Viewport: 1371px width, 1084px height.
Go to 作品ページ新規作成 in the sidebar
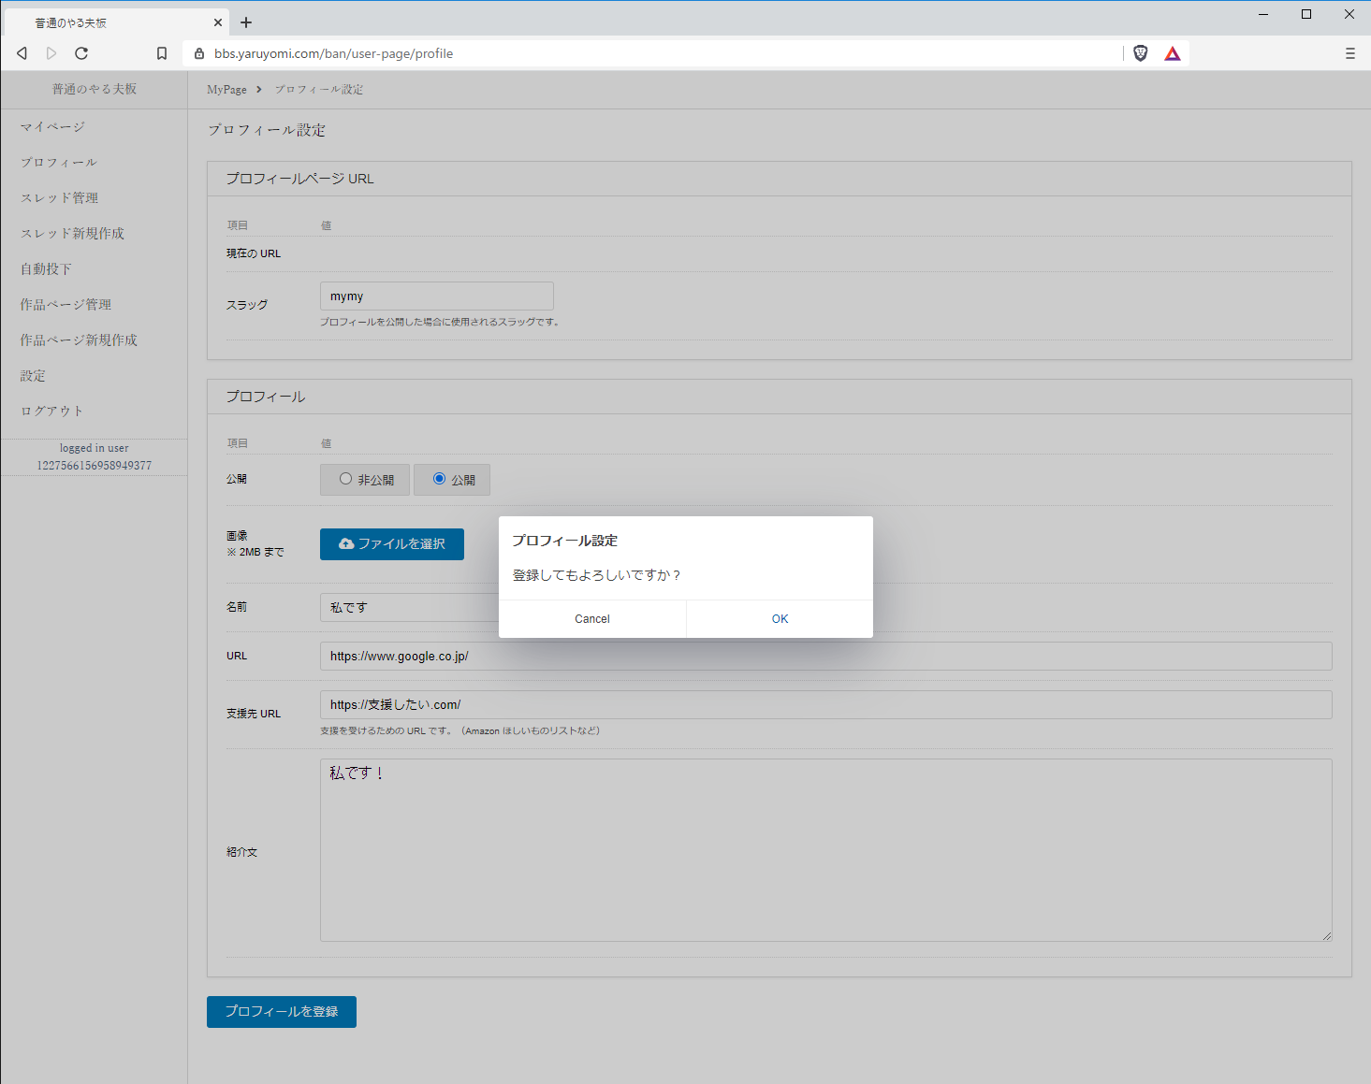(x=79, y=340)
